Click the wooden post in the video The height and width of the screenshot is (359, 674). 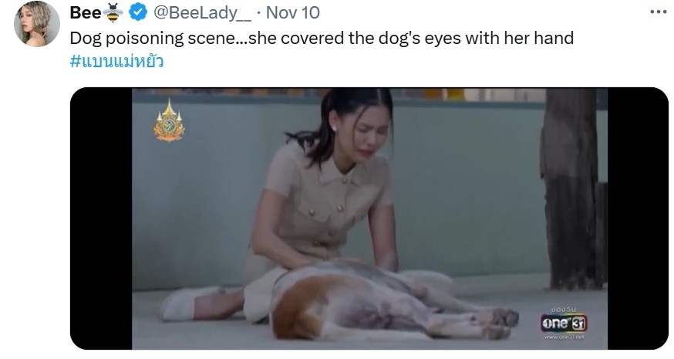coord(571,189)
